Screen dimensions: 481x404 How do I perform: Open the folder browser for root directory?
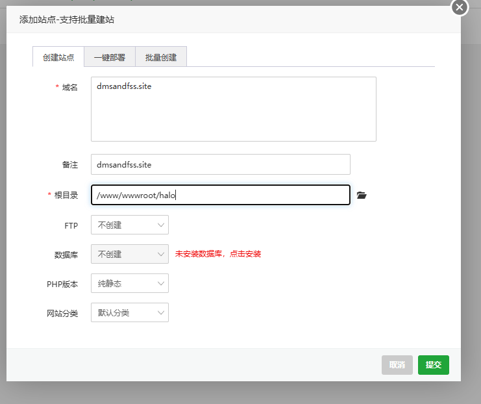pos(362,196)
